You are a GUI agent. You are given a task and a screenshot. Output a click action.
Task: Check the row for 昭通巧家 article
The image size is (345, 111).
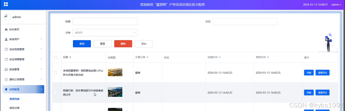(56, 93)
